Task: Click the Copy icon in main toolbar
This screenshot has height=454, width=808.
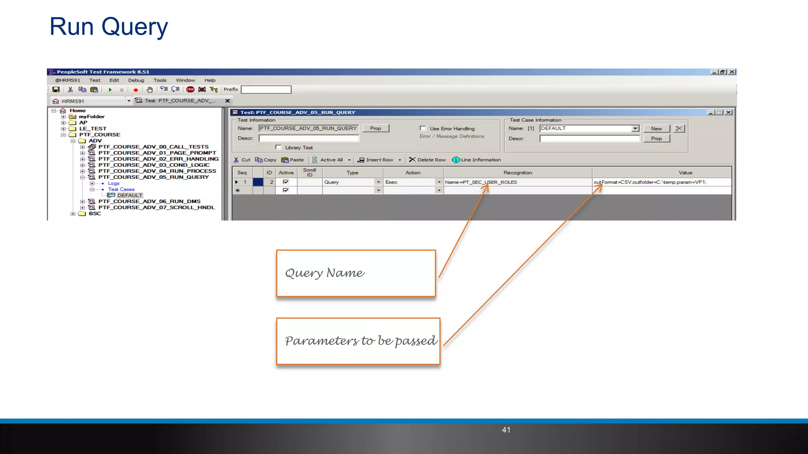Action: click(x=82, y=89)
